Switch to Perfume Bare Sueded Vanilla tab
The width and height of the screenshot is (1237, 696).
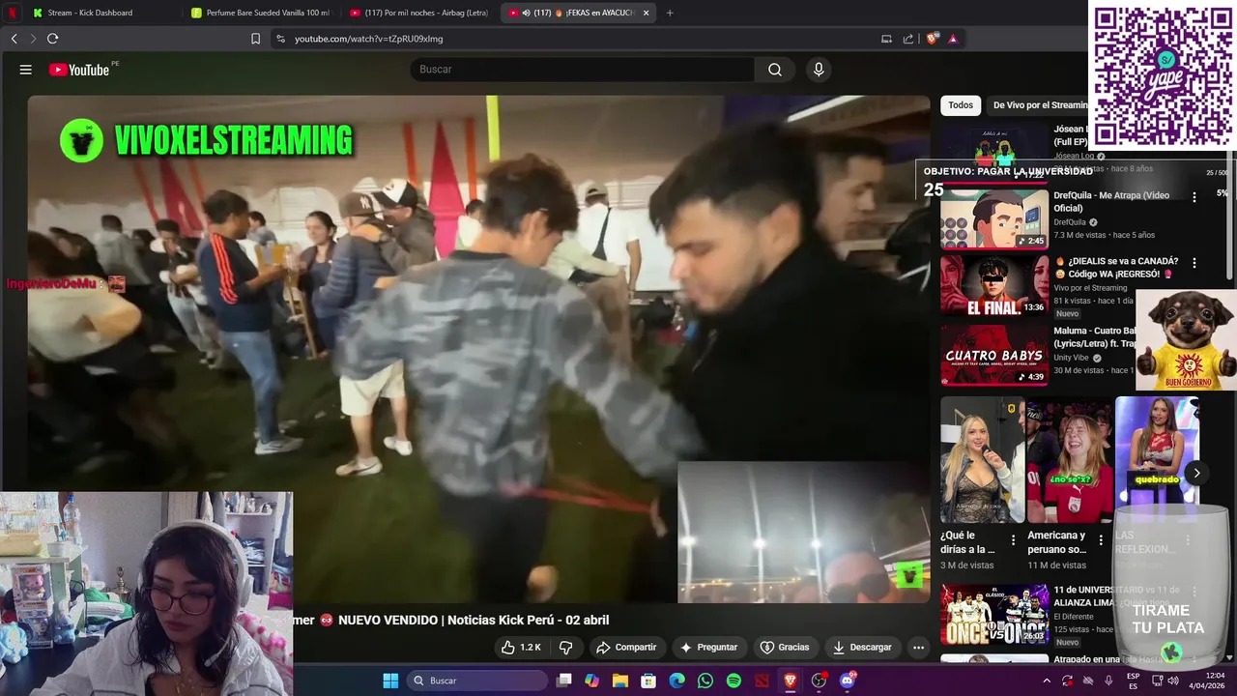pyautogui.click(x=261, y=13)
